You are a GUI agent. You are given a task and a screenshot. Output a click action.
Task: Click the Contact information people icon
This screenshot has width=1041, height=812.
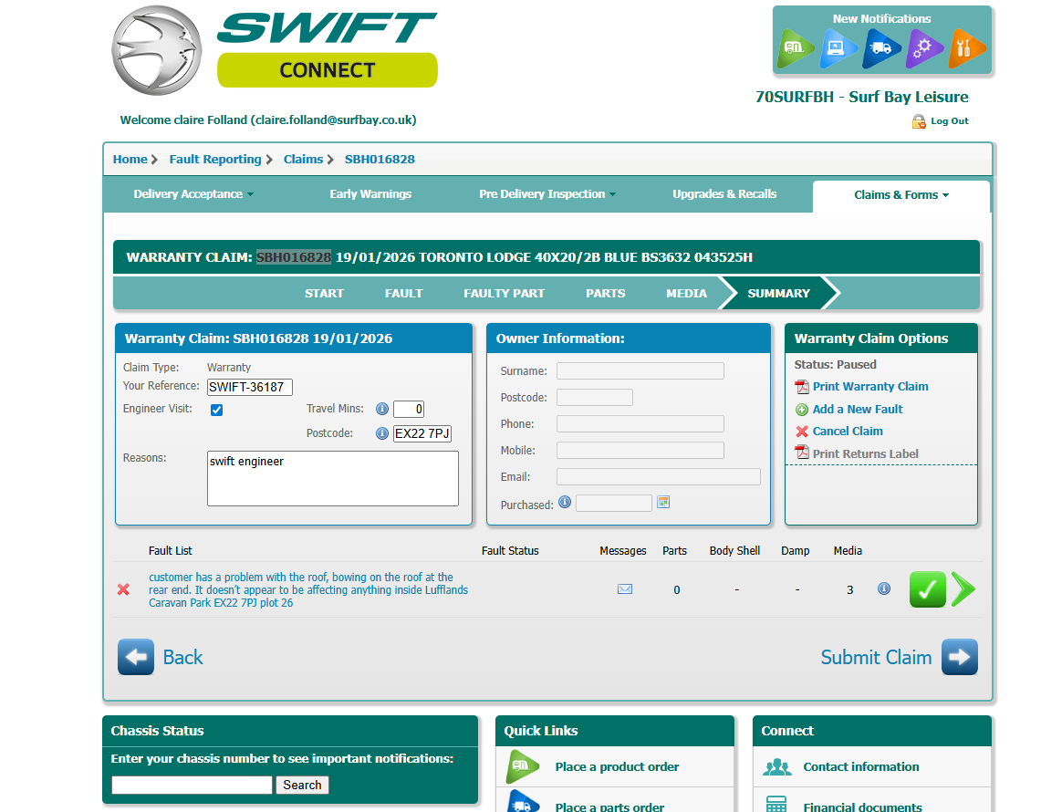coord(776,767)
